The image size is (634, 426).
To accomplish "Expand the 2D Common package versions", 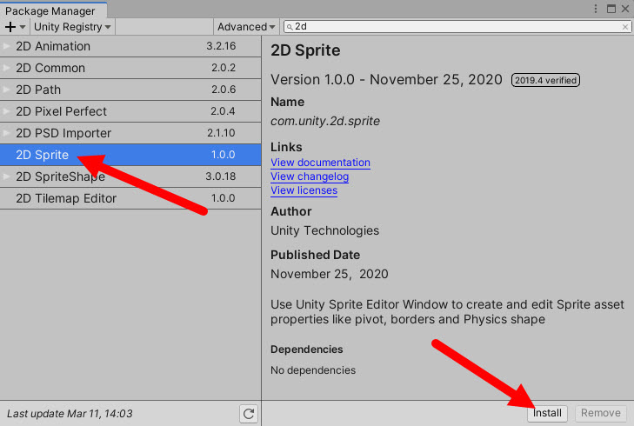I will coord(6,68).
